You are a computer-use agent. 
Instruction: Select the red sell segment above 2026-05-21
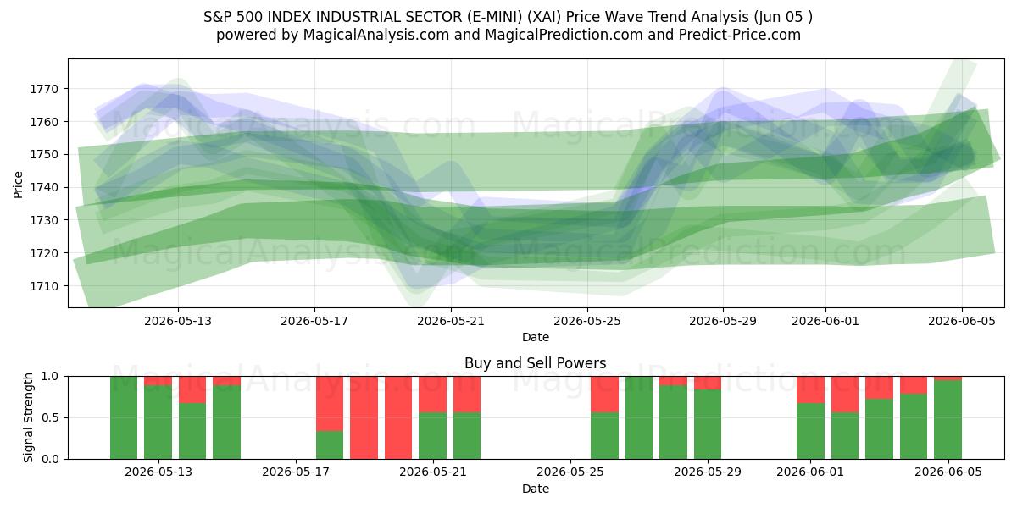[433, 395]
